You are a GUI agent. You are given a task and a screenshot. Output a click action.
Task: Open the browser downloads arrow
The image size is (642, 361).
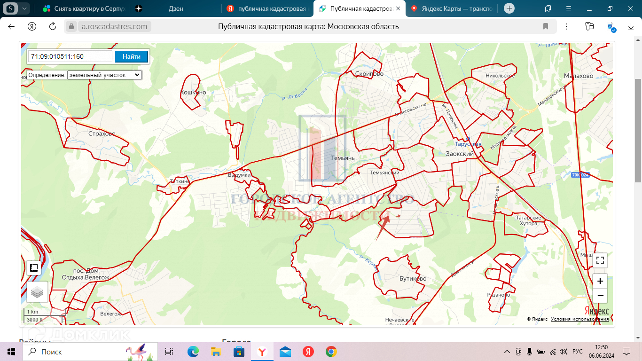click(x=631, y=27)
